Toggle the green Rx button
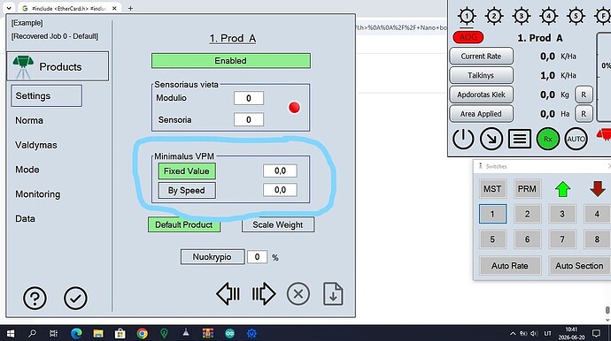This screenshot has height=341, width=611. [548, 139]
